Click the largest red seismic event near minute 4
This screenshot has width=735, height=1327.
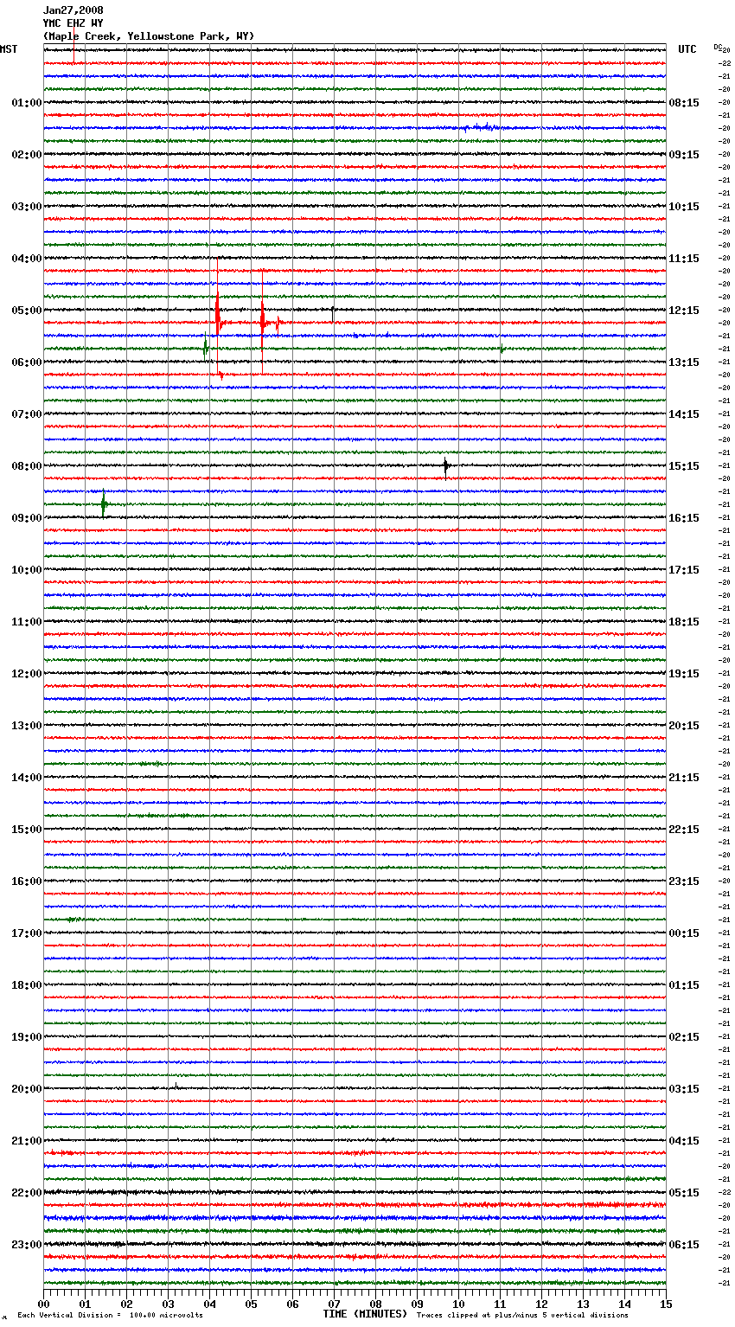(x=218, y=317)
